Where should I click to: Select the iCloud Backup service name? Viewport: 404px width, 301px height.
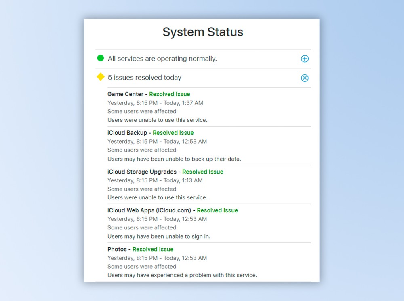pyautogui.click(x=127, y=133)
